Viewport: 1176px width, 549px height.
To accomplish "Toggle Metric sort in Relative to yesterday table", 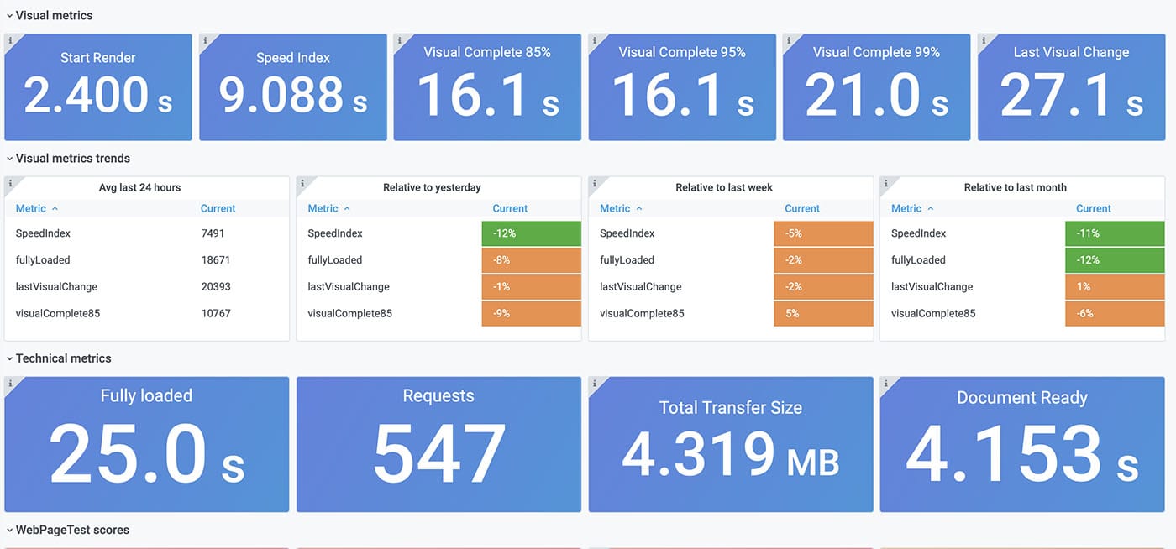I will (x=322, y=208).
